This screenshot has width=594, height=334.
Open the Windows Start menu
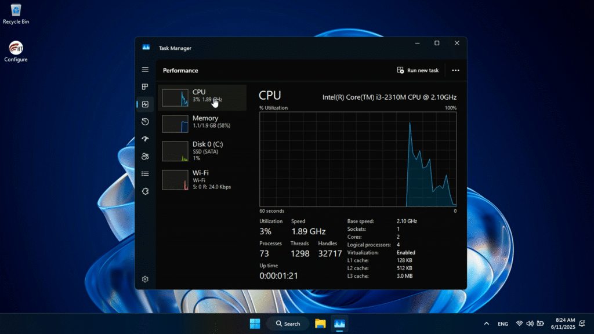coord(255,324)
